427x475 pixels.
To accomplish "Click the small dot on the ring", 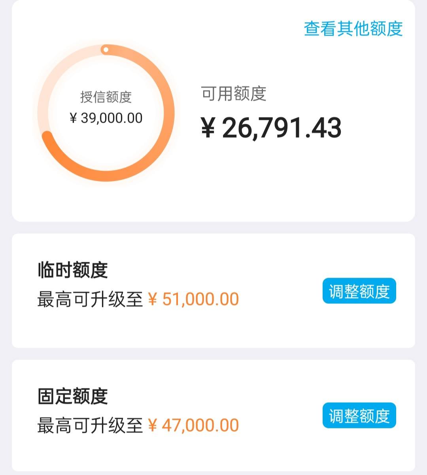I will point(106,50).
